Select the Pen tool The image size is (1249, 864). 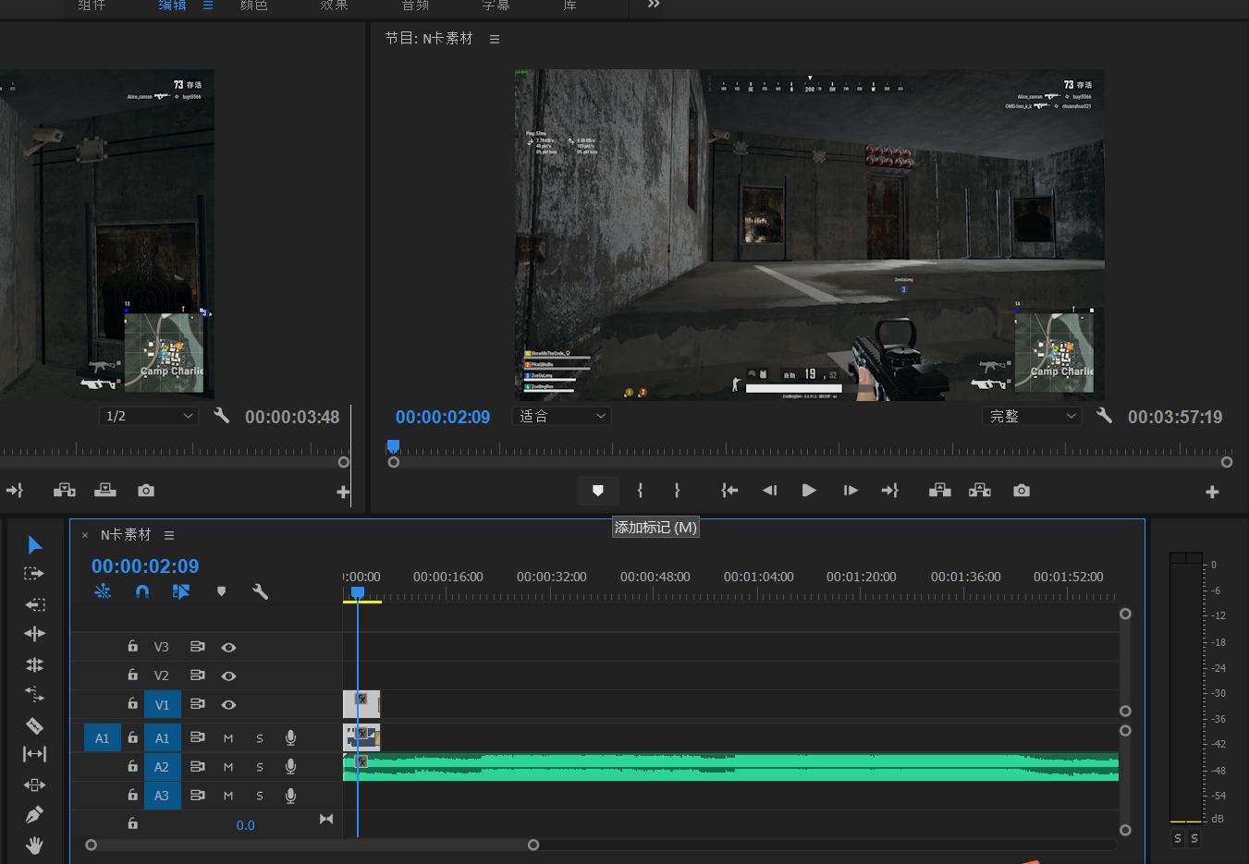point(34,814)
